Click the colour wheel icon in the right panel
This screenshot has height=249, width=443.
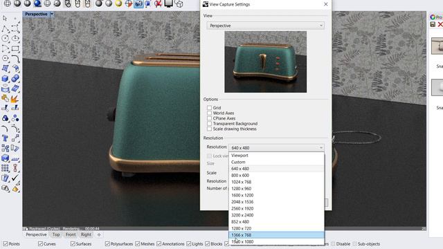click(433, 17)
